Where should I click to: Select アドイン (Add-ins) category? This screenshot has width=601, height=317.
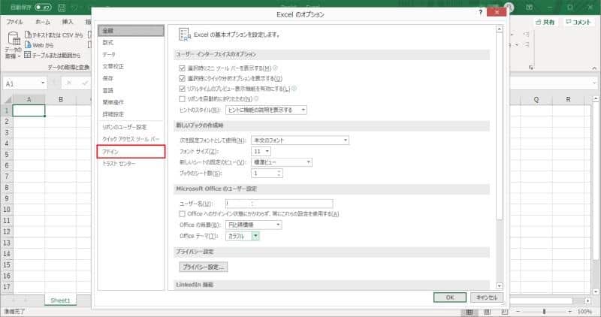131,152
